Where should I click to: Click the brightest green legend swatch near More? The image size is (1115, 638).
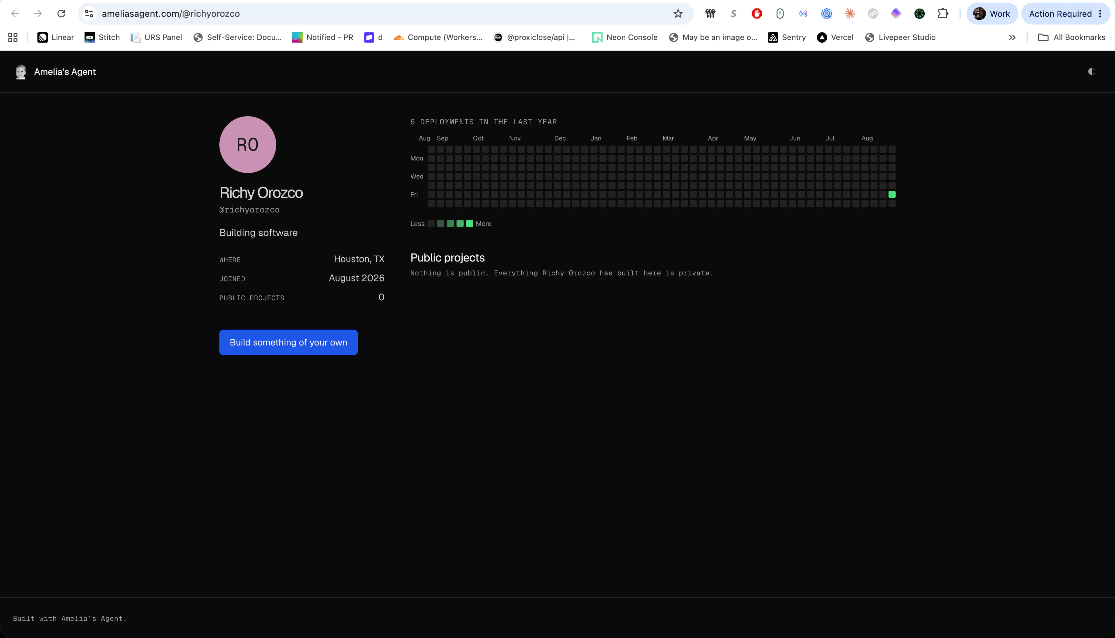[x=470, y=223]
